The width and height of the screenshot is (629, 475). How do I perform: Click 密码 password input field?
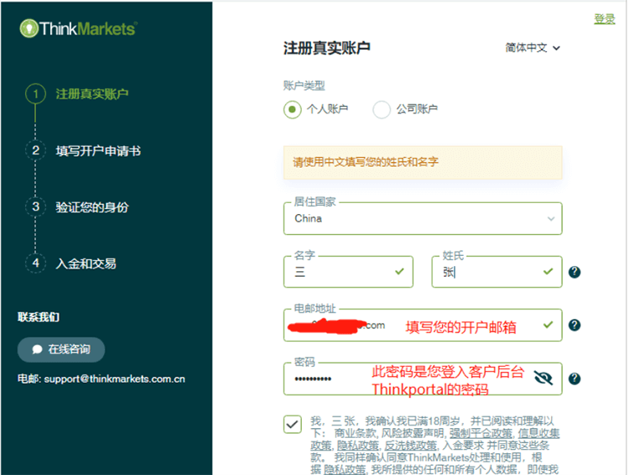423,378
